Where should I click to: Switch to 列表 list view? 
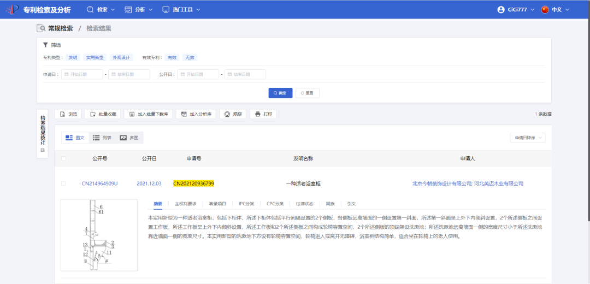(102, 138)
